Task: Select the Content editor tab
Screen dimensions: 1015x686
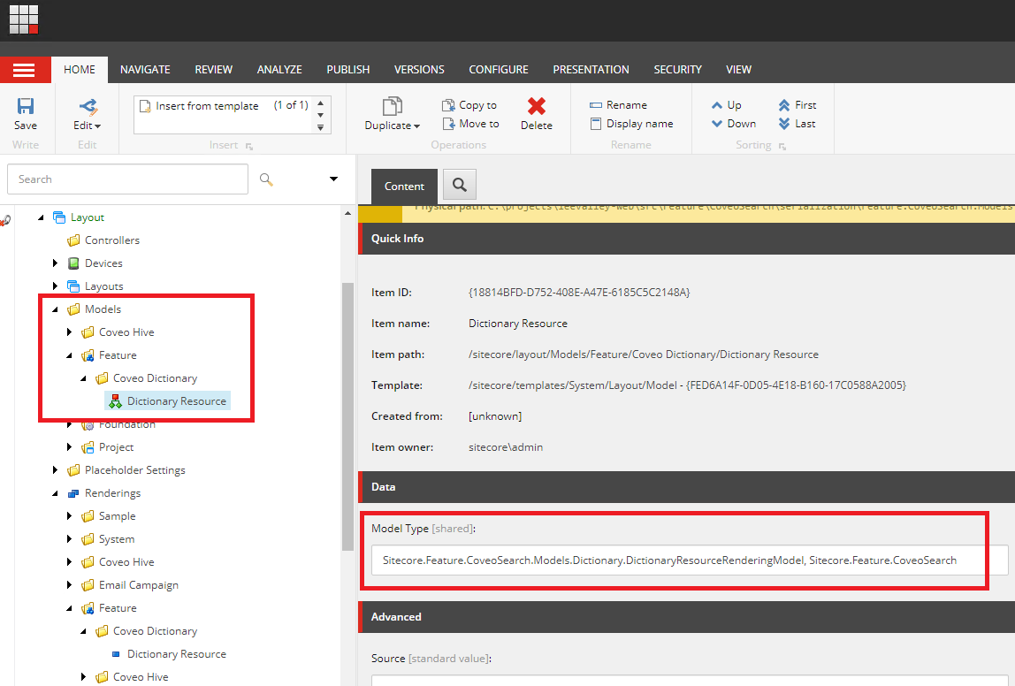Action: click(x=405, y=187)
